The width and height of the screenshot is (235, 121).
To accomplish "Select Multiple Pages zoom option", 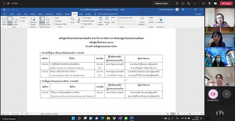I will [88, 21].
